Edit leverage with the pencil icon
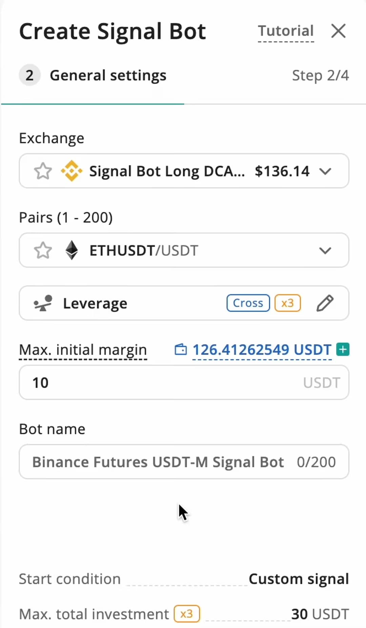The height and width of the screenshot is (628, 366). pyautogui.click(x=325, y=303)
